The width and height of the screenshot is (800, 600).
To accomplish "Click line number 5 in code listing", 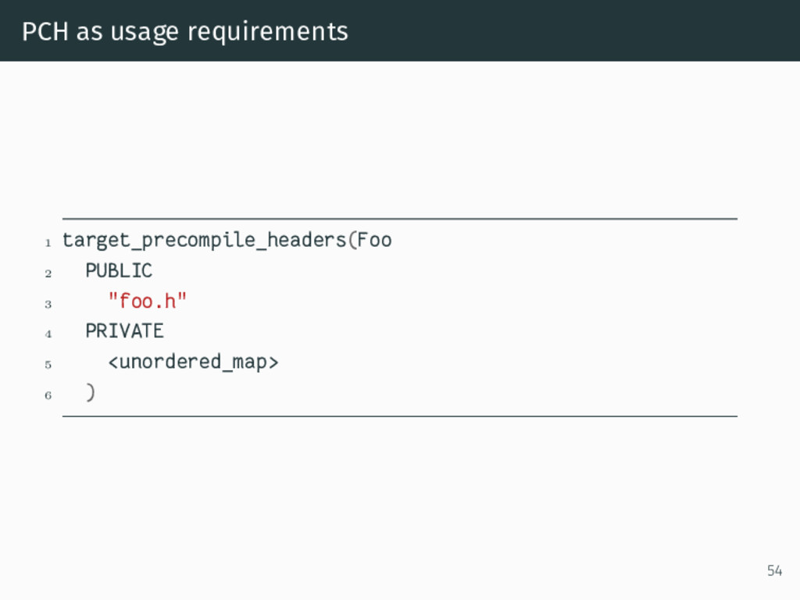I will (48, 365).
